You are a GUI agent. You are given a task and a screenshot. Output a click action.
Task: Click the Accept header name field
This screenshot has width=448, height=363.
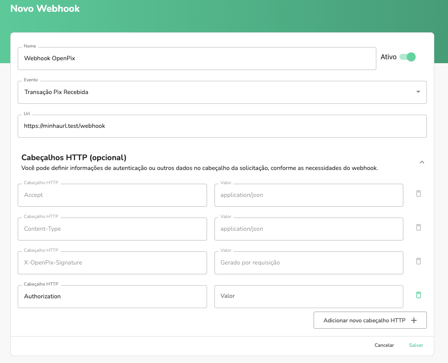click(x=112, y=195)
